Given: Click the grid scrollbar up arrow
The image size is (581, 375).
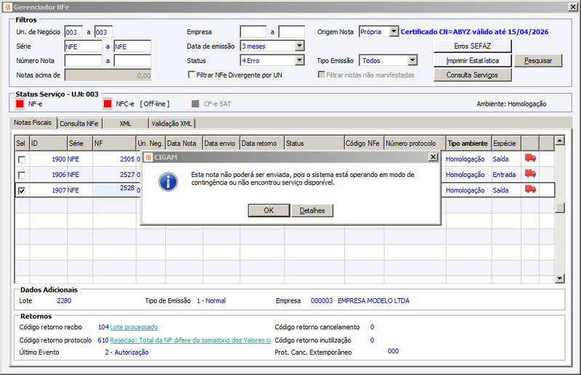Looking at the screenshot, I should coord(559,141).
